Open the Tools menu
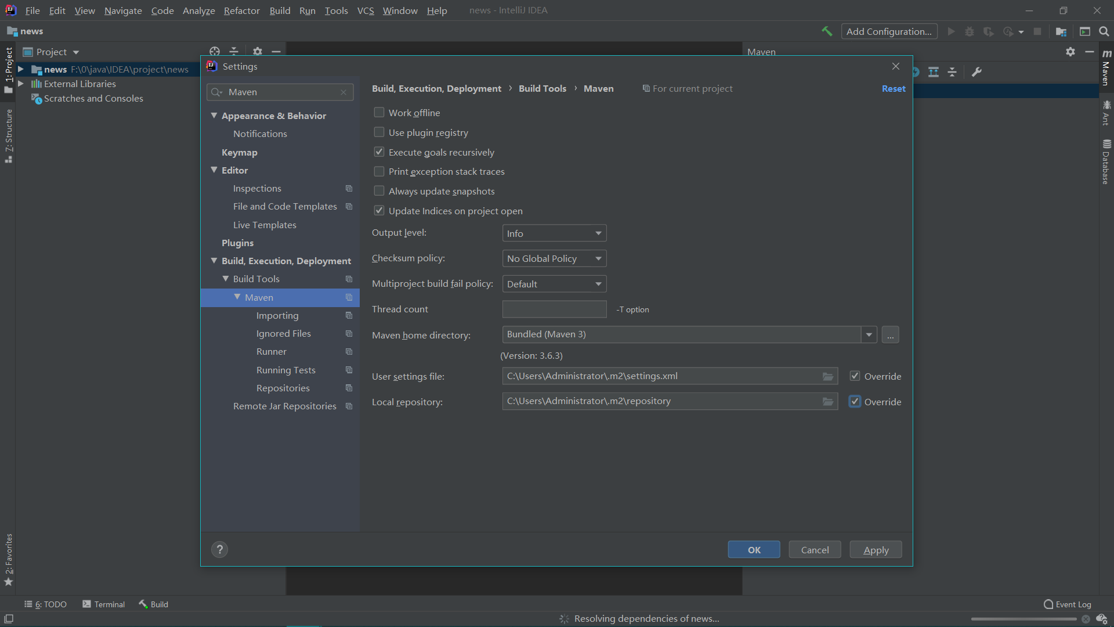 click(337, 10)
